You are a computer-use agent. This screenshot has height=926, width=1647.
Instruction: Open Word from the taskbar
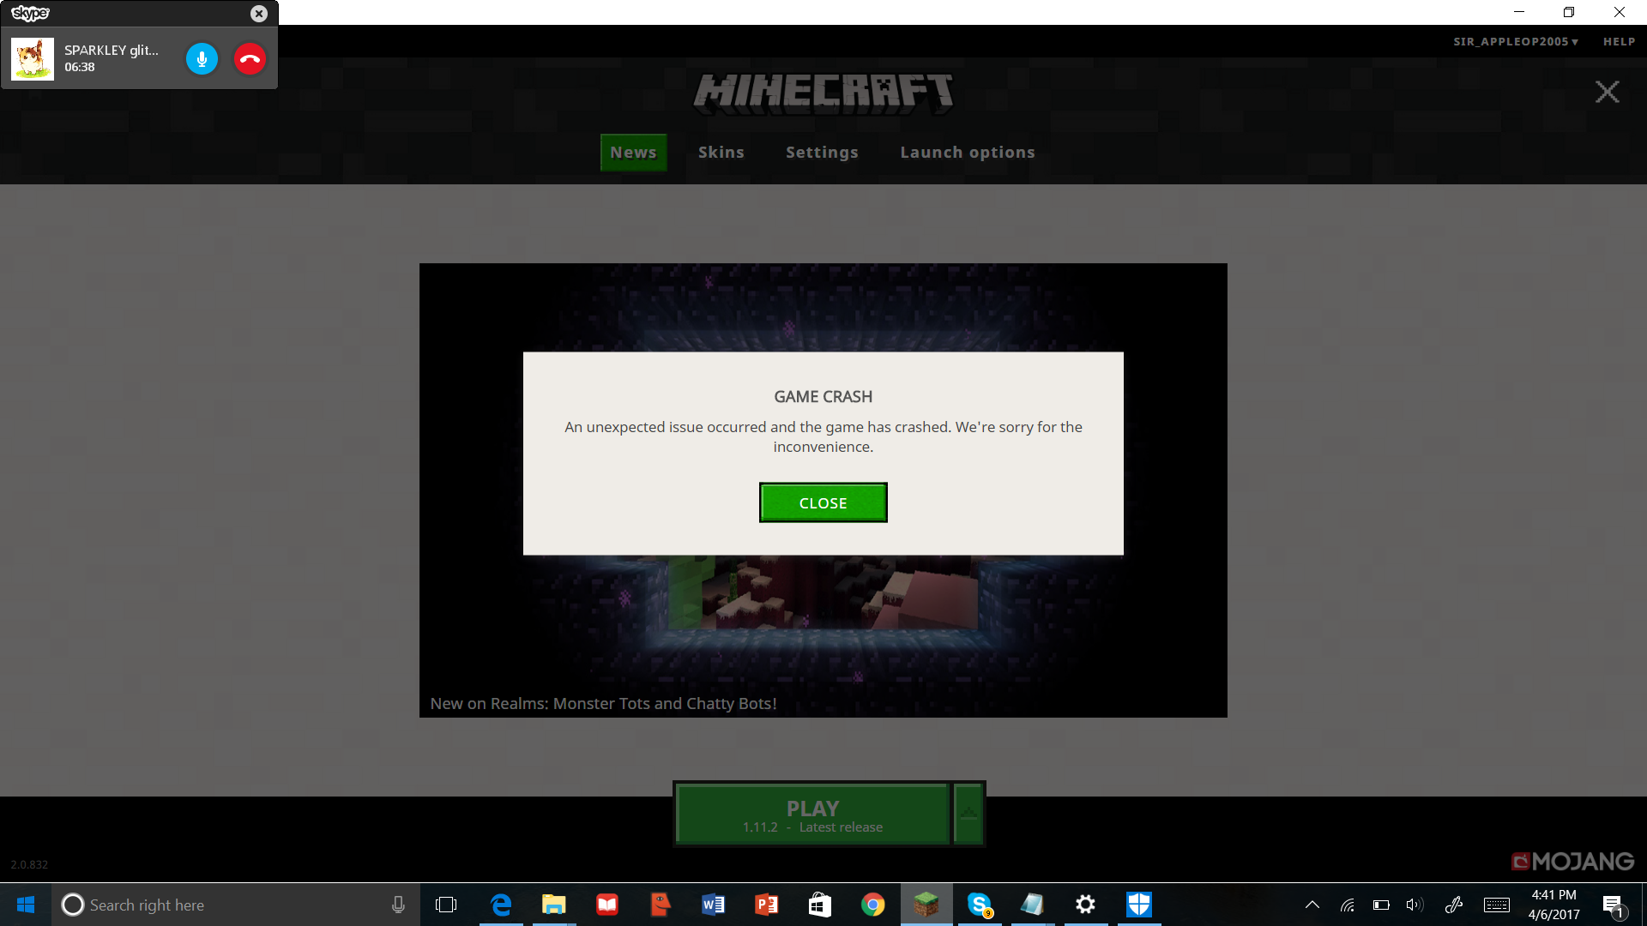click(x=713, y=905)
